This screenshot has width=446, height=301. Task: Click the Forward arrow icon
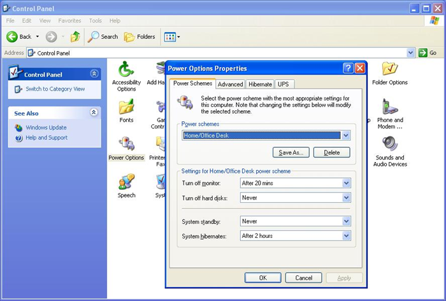51,37
